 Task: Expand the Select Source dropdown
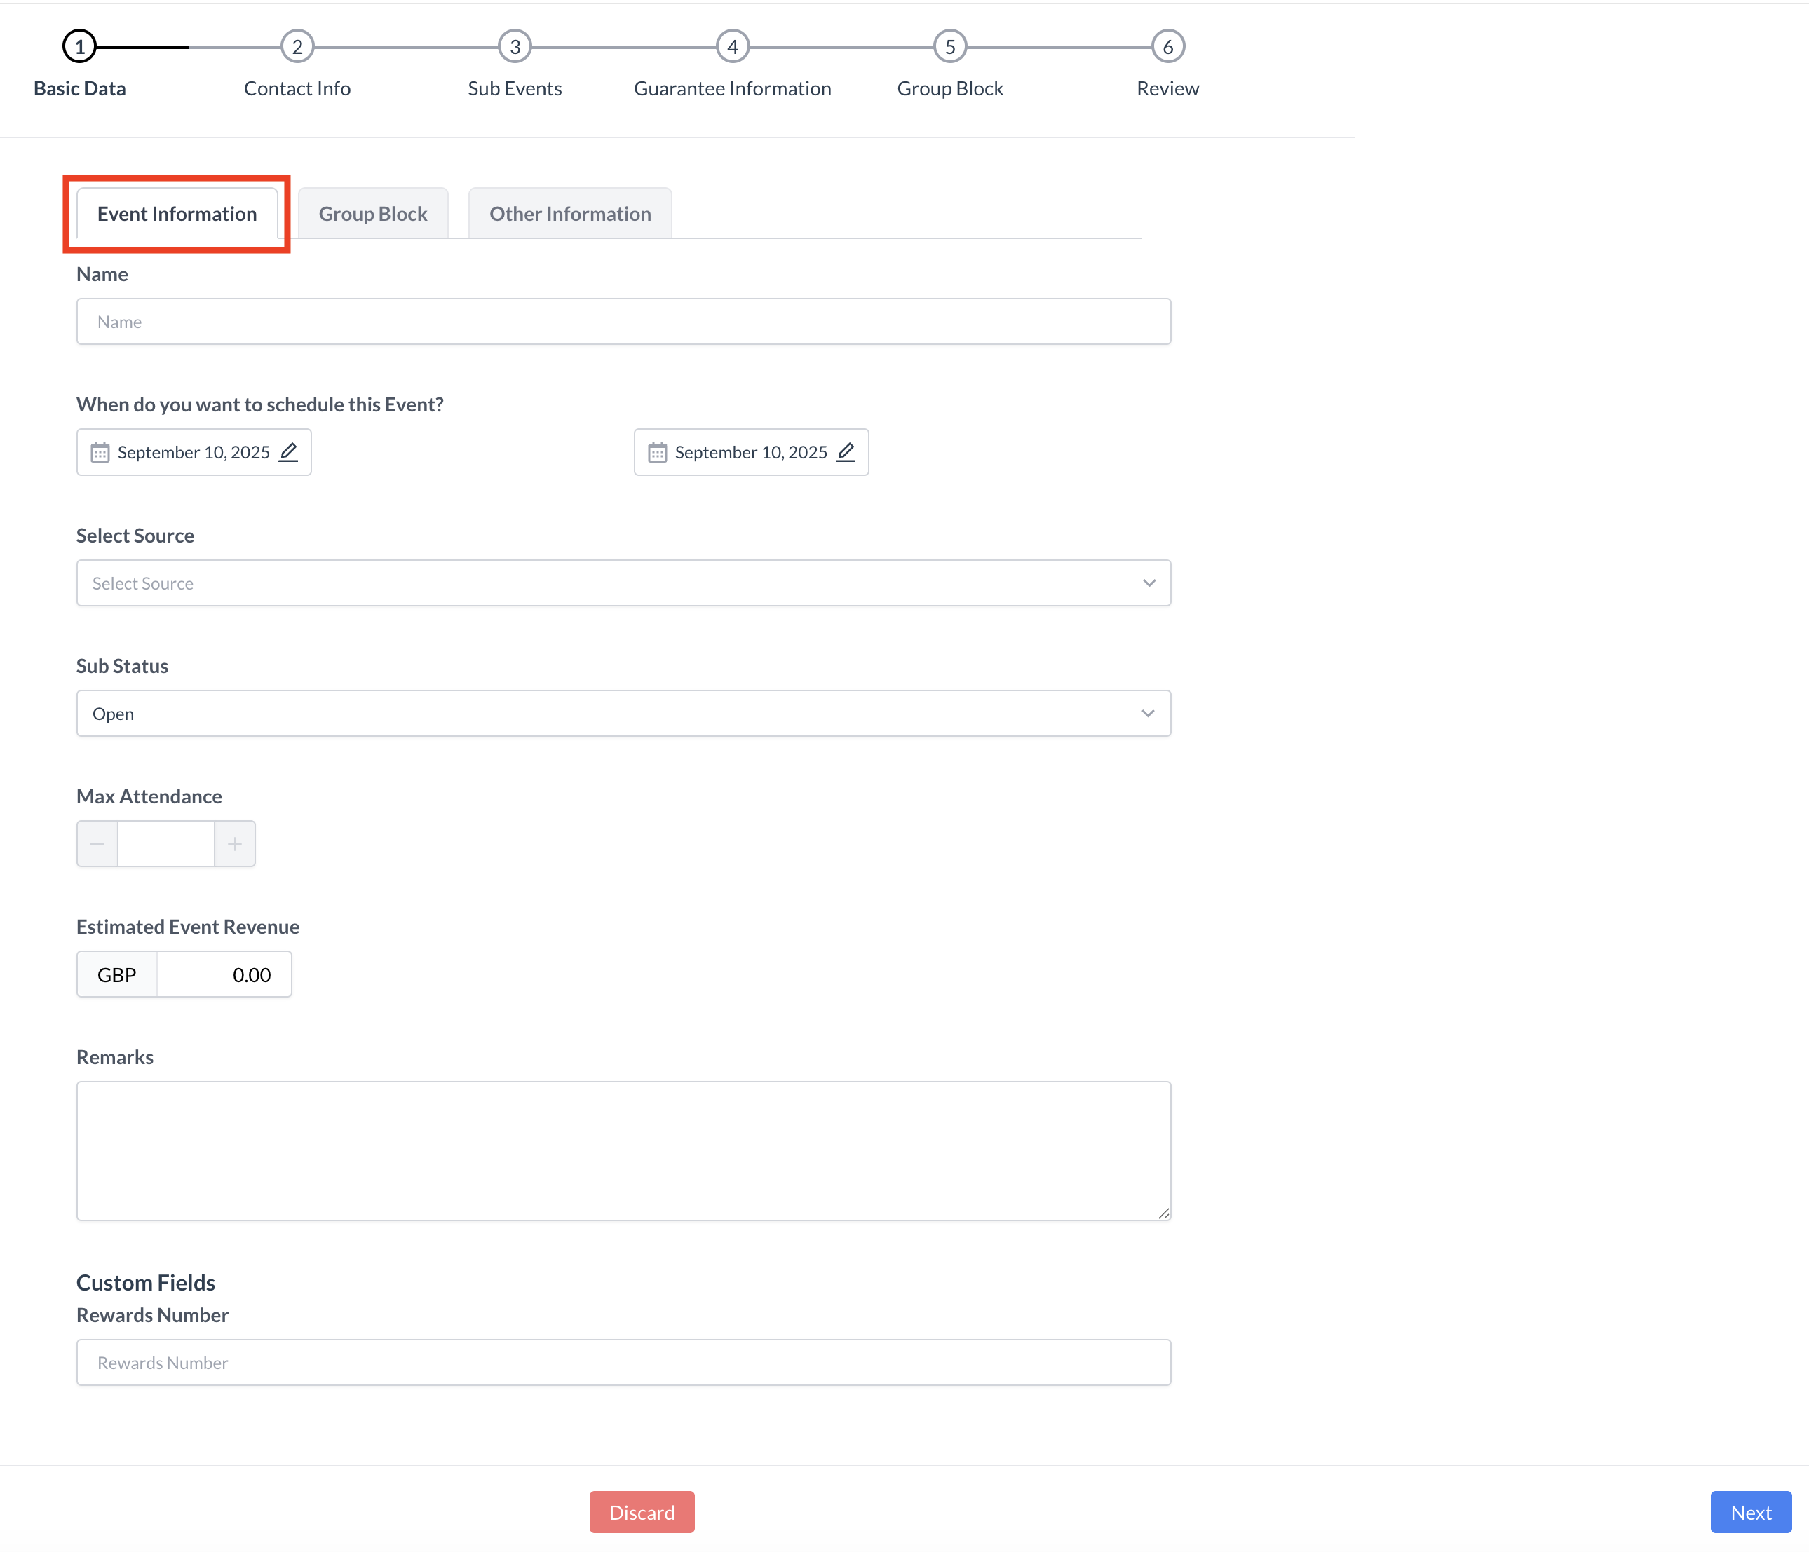[x=623, y=583]
